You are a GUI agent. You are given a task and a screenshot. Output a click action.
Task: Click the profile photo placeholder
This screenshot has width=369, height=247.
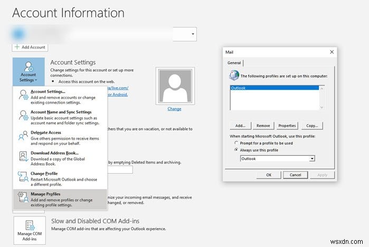point(175,86)
